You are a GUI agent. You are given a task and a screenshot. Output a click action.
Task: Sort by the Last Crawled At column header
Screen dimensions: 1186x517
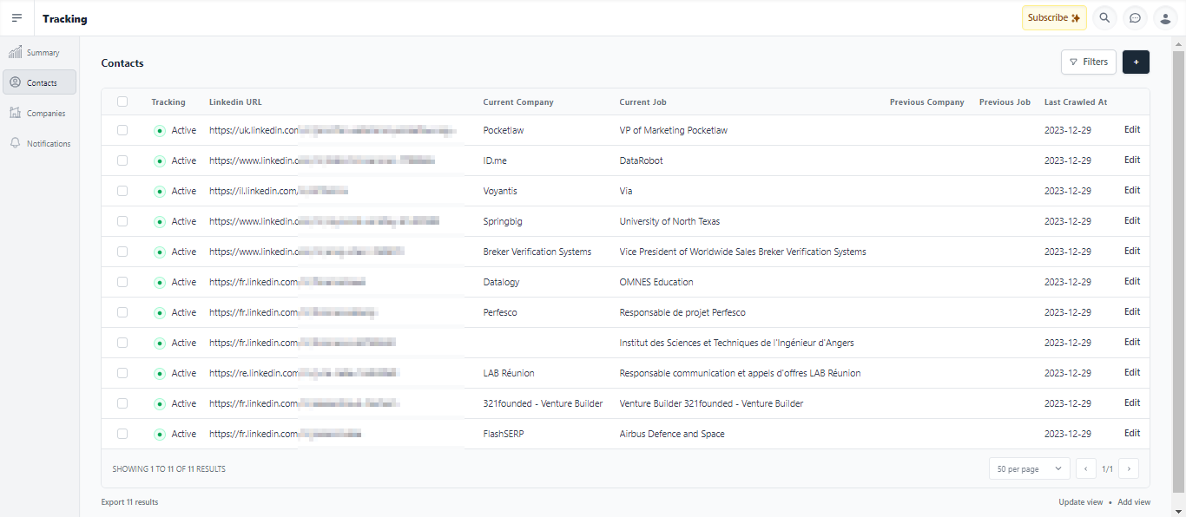tap(1076, 102)
